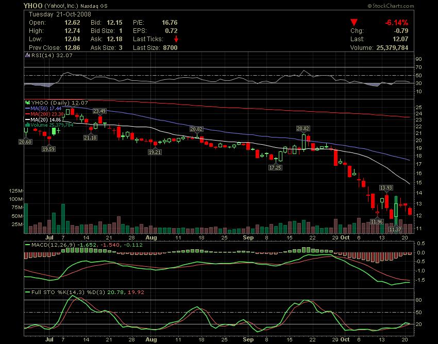Screen dimensions: 438x344
Task: Click the 19.21 price low label
Action: click(155, 152)
